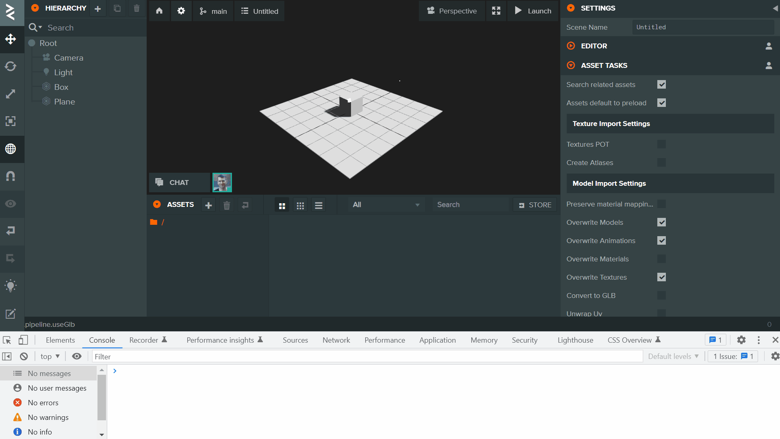The height and width of the screenshot is (439, 780).
Task: Add a new entity with the Hierarchy plus icon
Action: coord(97,8)
